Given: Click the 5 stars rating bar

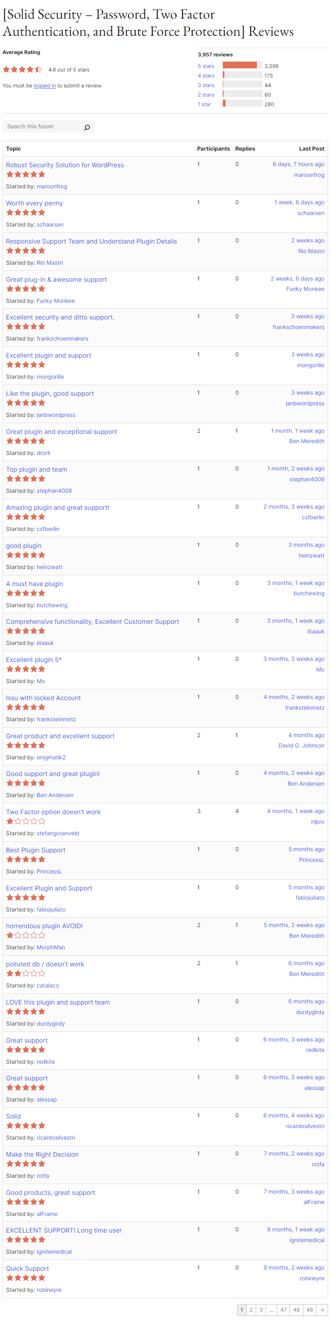Looking at the screenshot, I should [242, 66].
